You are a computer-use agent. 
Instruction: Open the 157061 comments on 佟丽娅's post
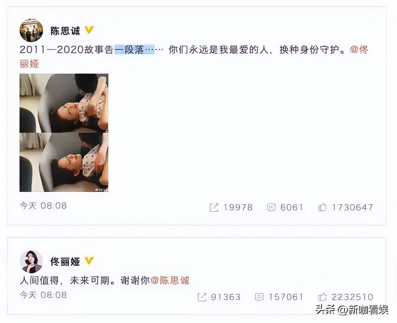click(279, 297)
